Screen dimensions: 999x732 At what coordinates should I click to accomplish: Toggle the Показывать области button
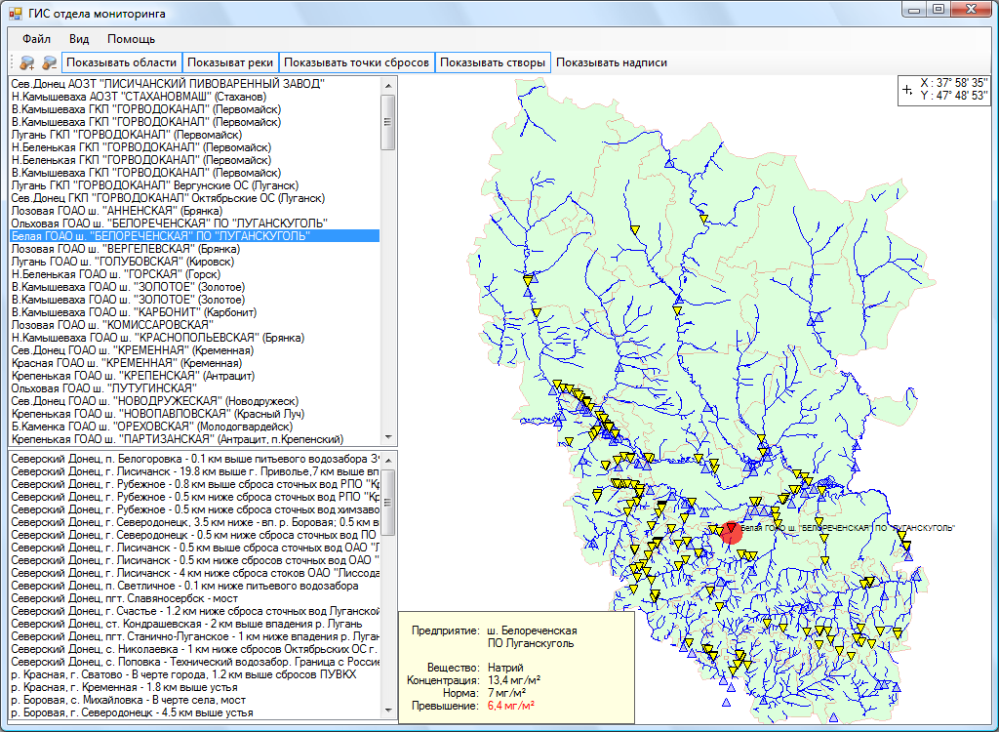[x=121, y=62]
